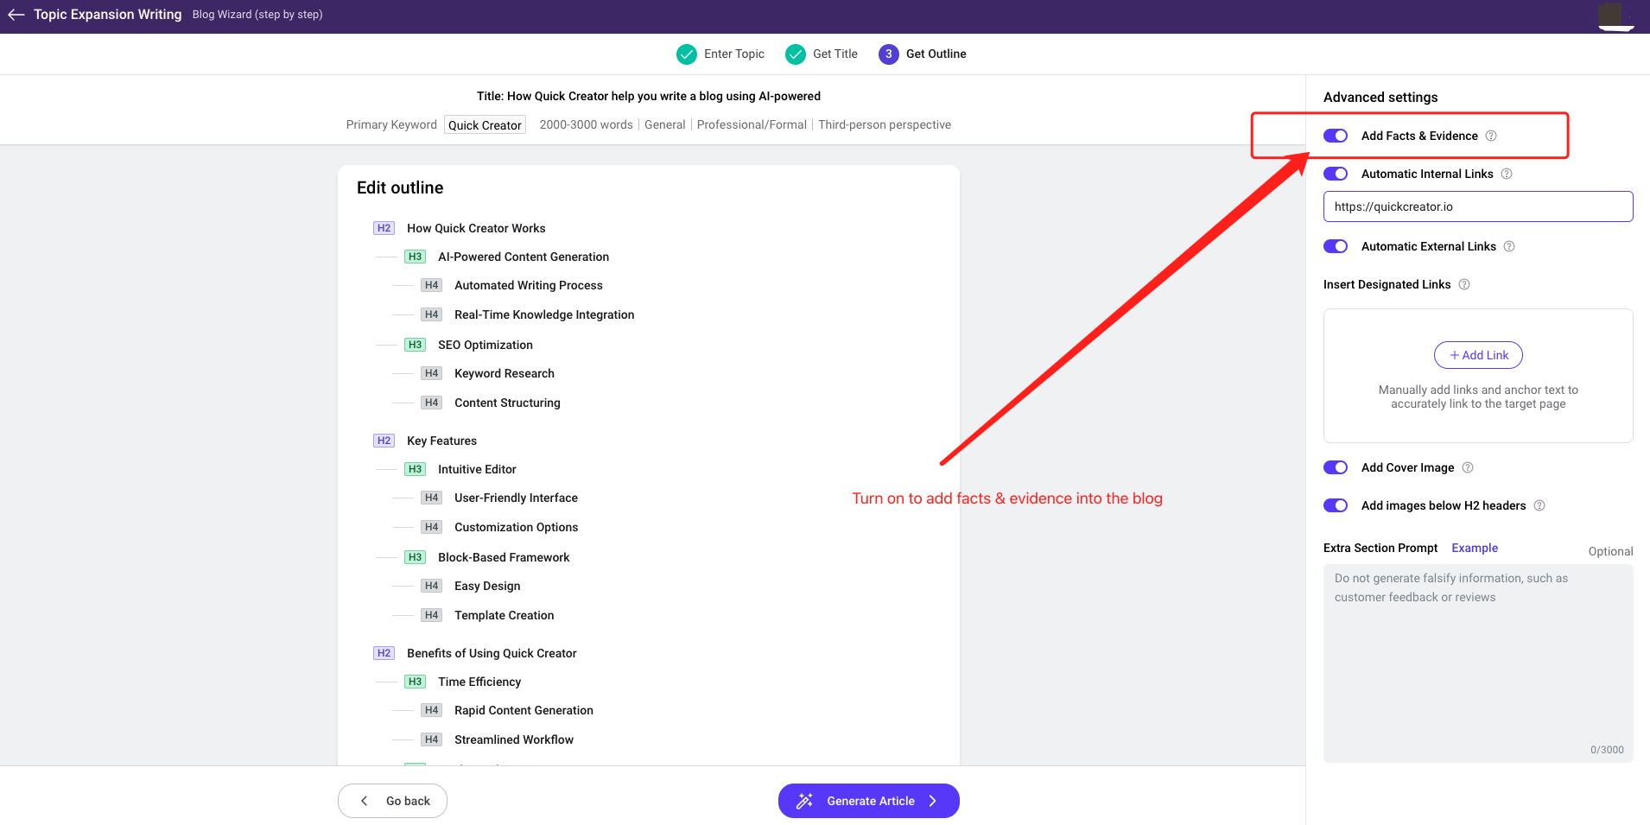The image size is (1650, 825).
Task: Click the internal links URL input field
Action: click(1478, 206)
